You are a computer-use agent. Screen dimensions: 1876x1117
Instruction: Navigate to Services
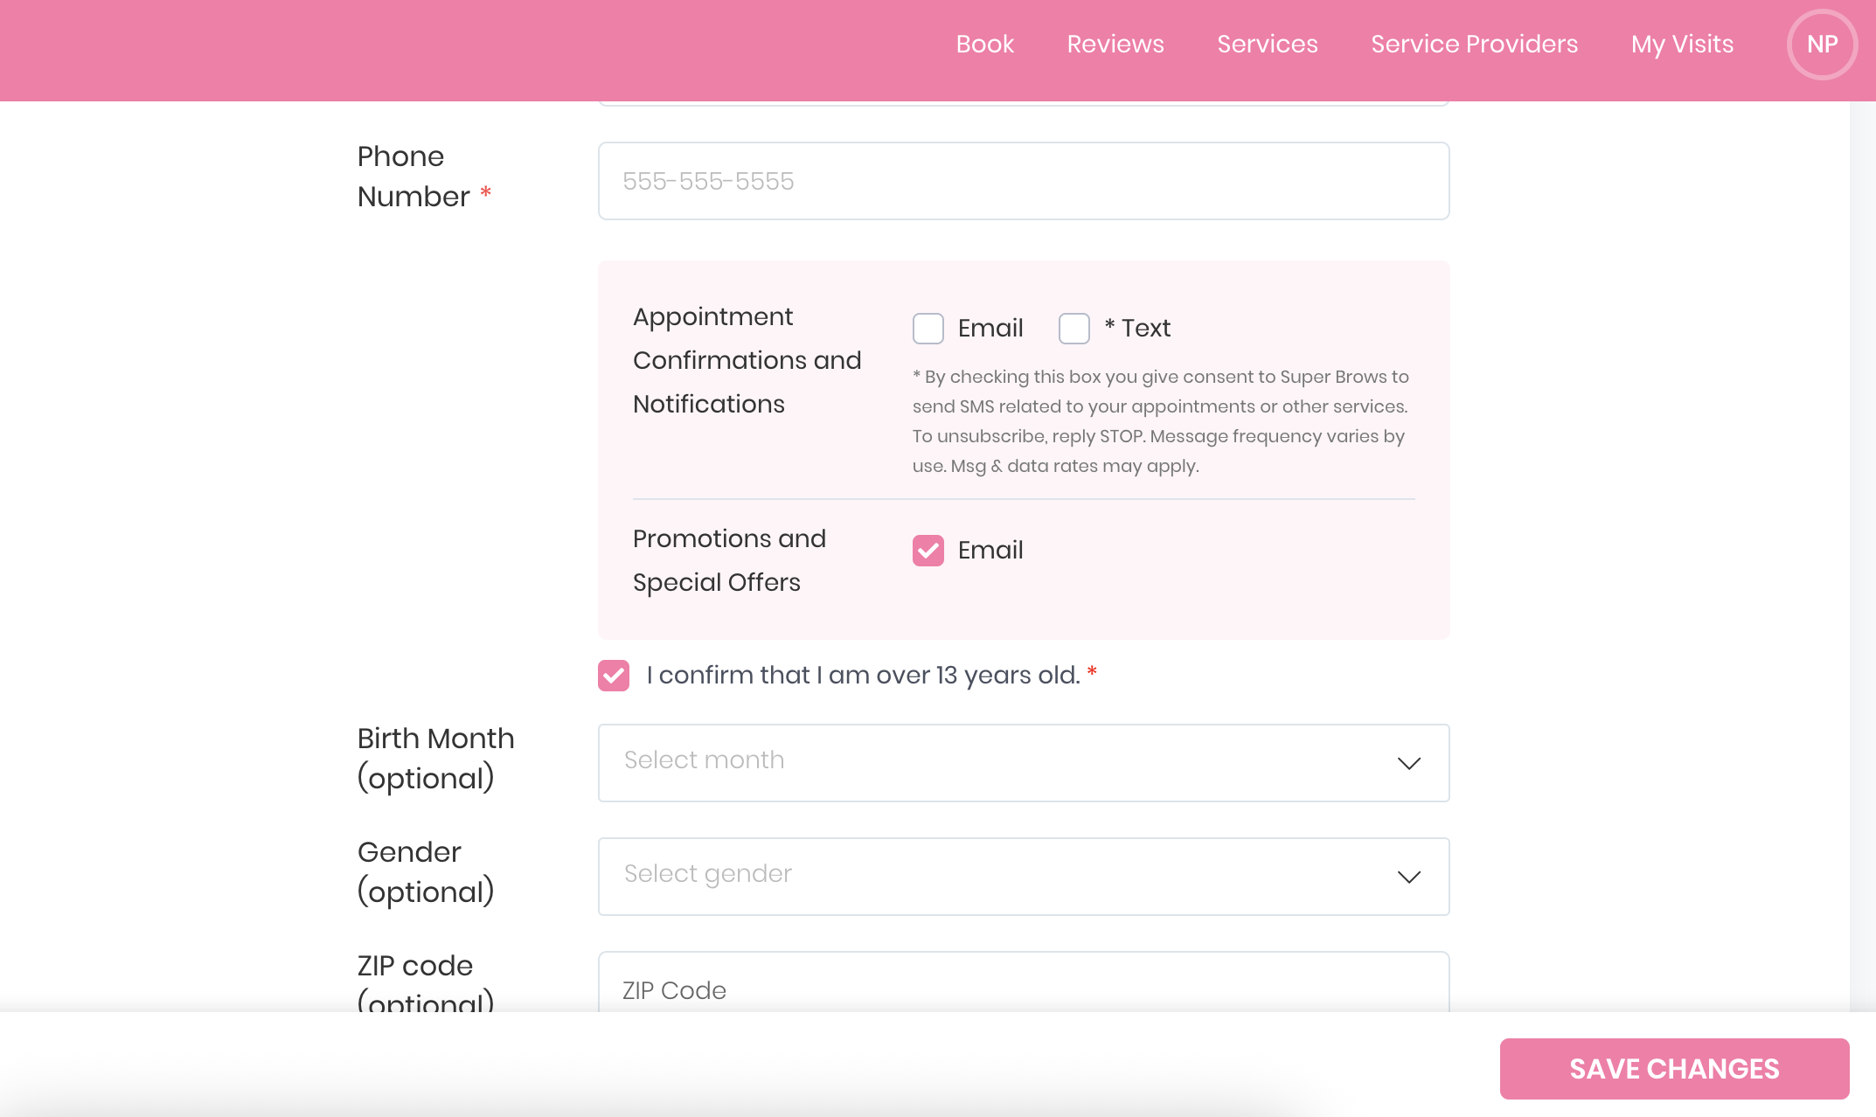click(1267, 45)
